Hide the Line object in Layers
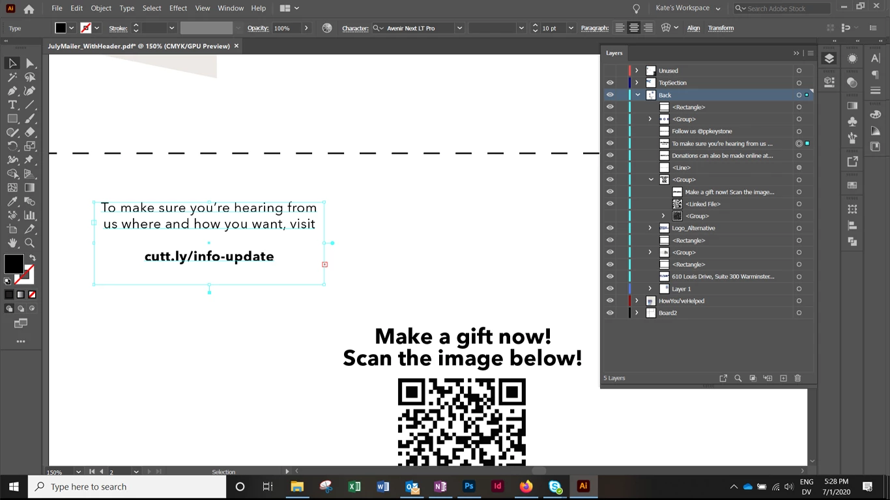 coord(610,168)
